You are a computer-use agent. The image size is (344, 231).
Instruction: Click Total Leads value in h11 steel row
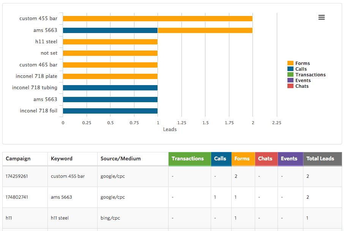(x=308, y=218)
